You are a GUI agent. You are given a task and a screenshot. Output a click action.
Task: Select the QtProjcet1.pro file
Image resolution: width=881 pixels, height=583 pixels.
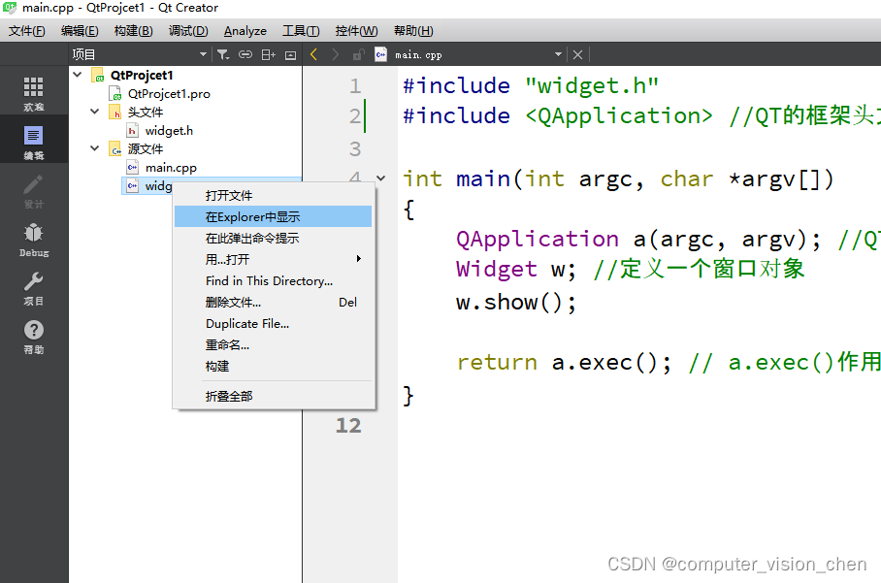click(169, 94)
